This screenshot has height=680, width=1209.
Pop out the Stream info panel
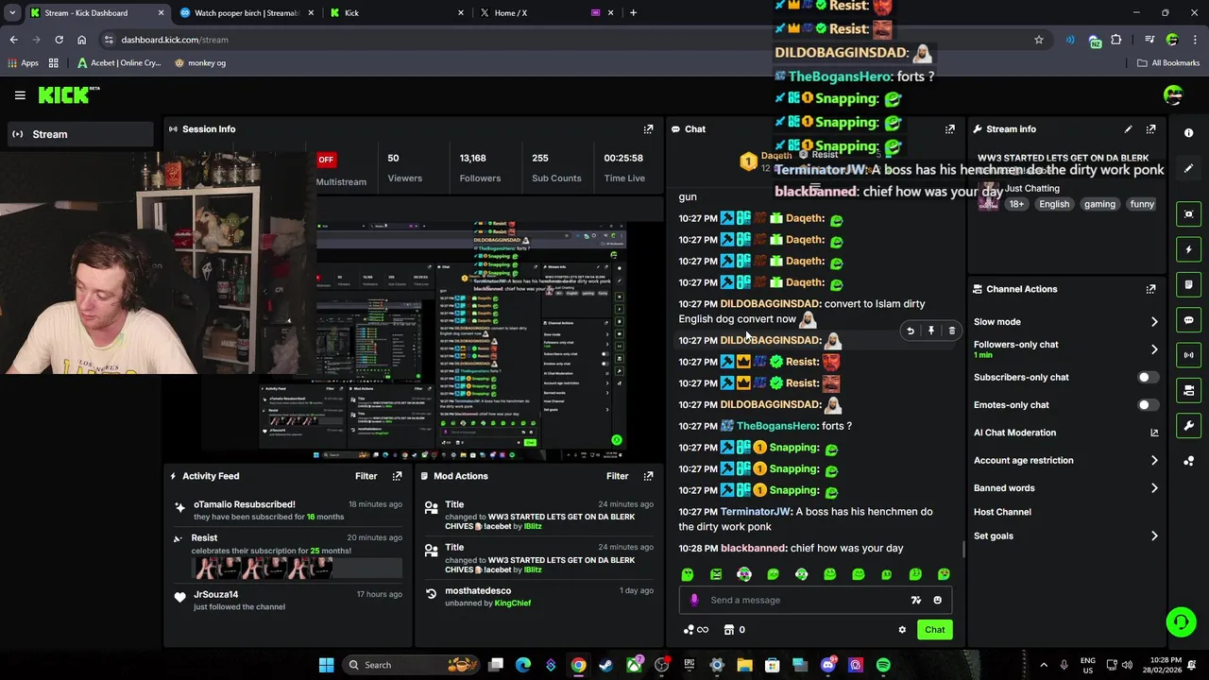[1150, 129]
